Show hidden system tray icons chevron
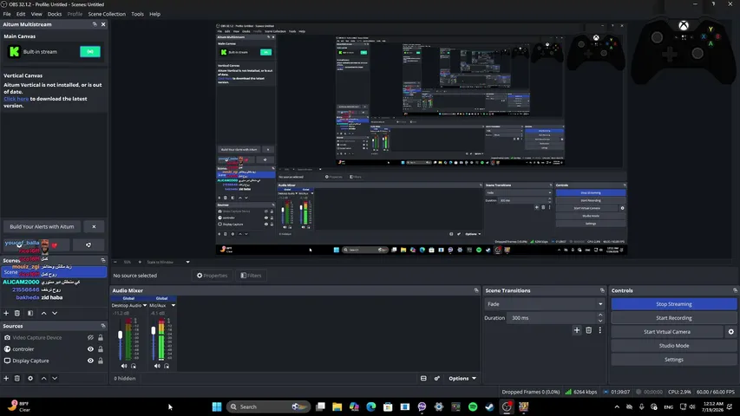This screenshot has width=740, height=416. (617, 406)
